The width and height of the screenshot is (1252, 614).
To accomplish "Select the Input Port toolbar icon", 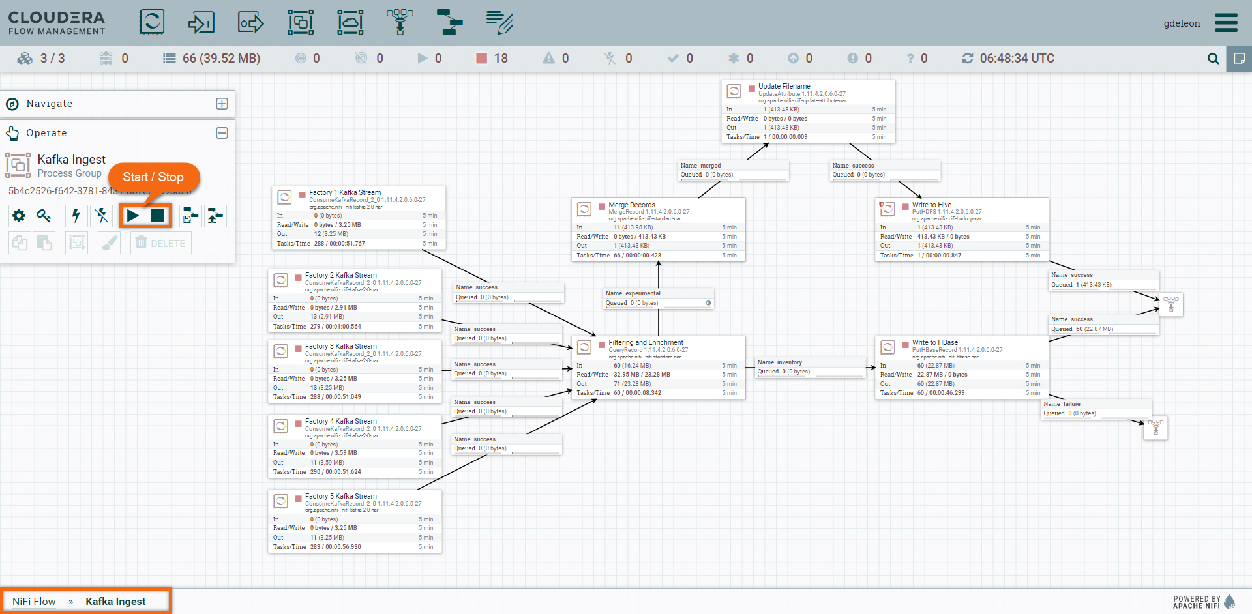I will pos(201,22).
